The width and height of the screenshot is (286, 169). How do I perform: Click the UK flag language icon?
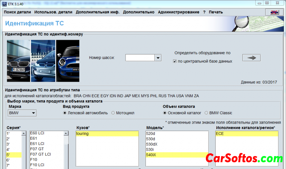[x=274, y=12]
